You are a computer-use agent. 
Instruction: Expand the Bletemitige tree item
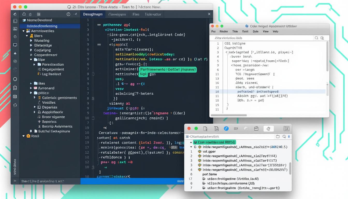click(x=31, y=45)
